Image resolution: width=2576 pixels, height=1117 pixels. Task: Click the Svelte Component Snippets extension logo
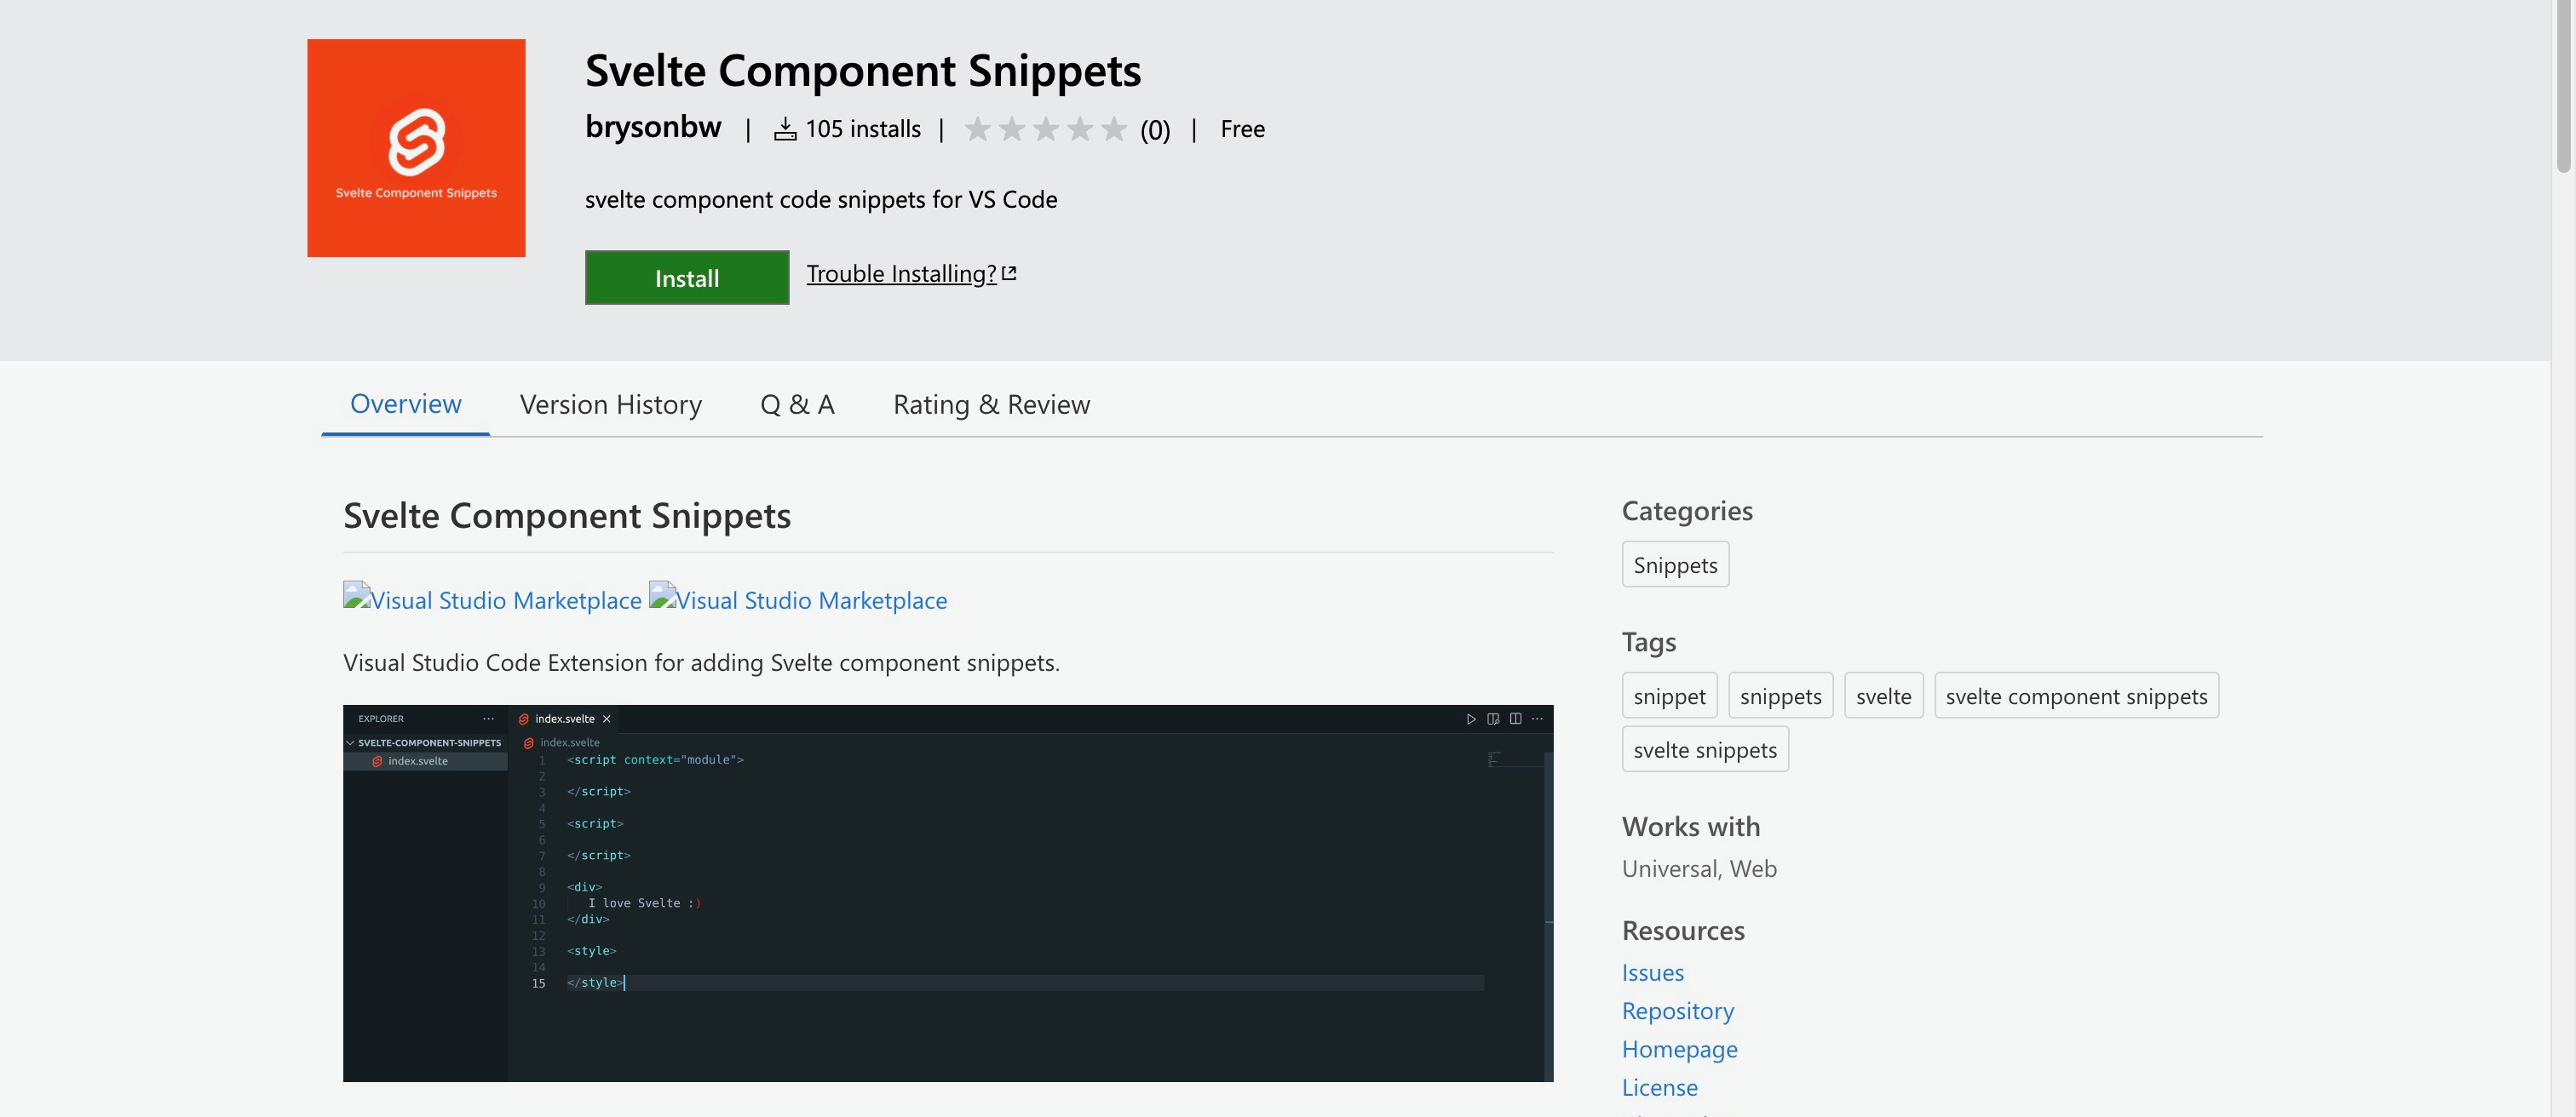pos(416,148)
